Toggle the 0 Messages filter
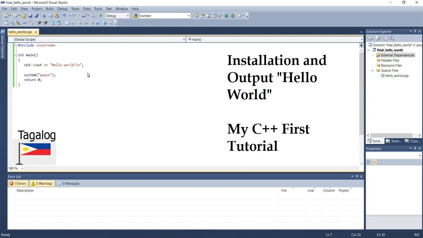The height and width of the screenshot is (238, 423). [x=68, y=183]
